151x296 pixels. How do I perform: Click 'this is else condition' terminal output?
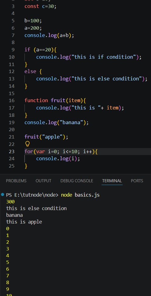36,208
